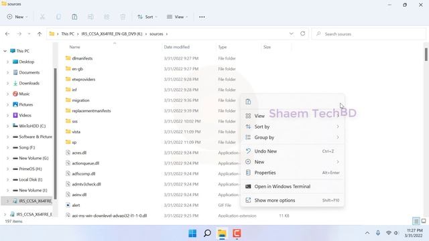Image resolution: width=429 pixels, height=241 pixels.
Task: Click the Share icon in toolbar
Action: pos(107,17)
